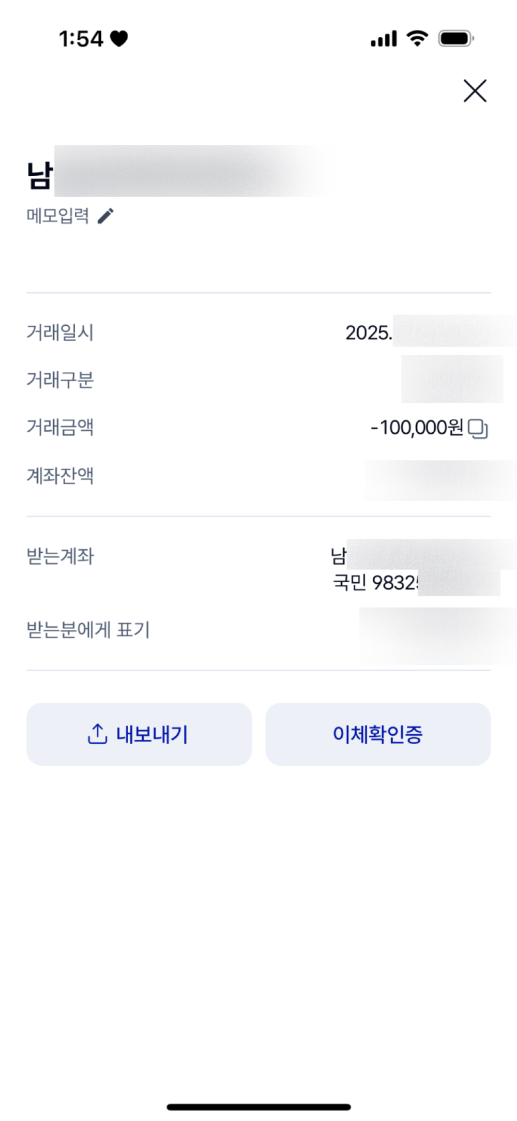Tap the -100,000원 amount text
Image resolution: width=517 pixels, height=1121 pixels.
click(x=417, y=428)
